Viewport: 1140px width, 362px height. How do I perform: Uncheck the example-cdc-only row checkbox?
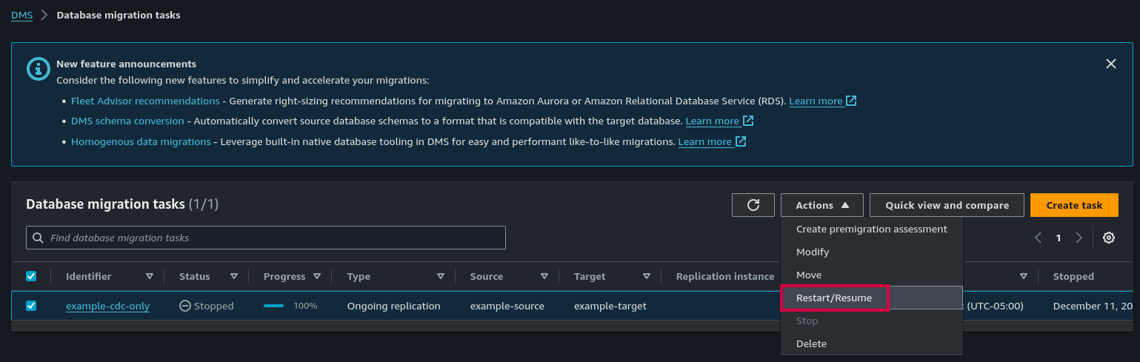pyautogui.click(x=31, y=306)
